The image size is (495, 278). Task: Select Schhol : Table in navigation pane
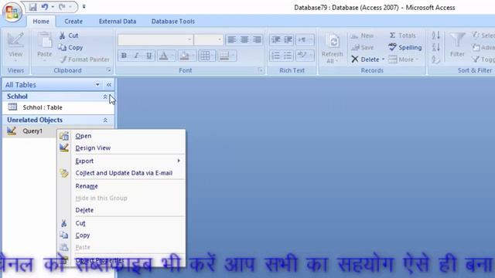coord(58,107)
